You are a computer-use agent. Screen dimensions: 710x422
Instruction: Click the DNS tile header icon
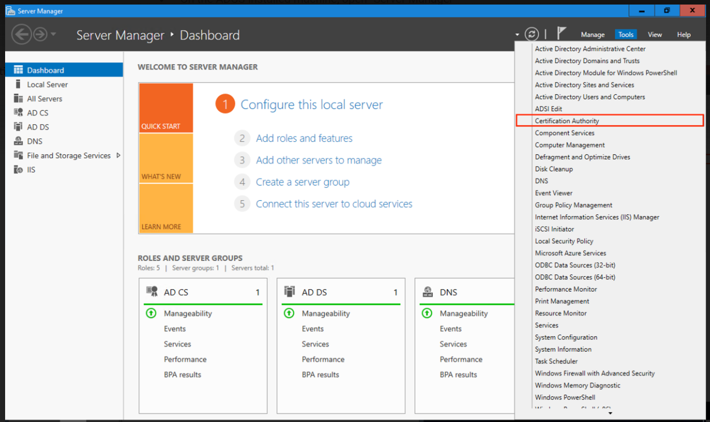tap(428, 292)
